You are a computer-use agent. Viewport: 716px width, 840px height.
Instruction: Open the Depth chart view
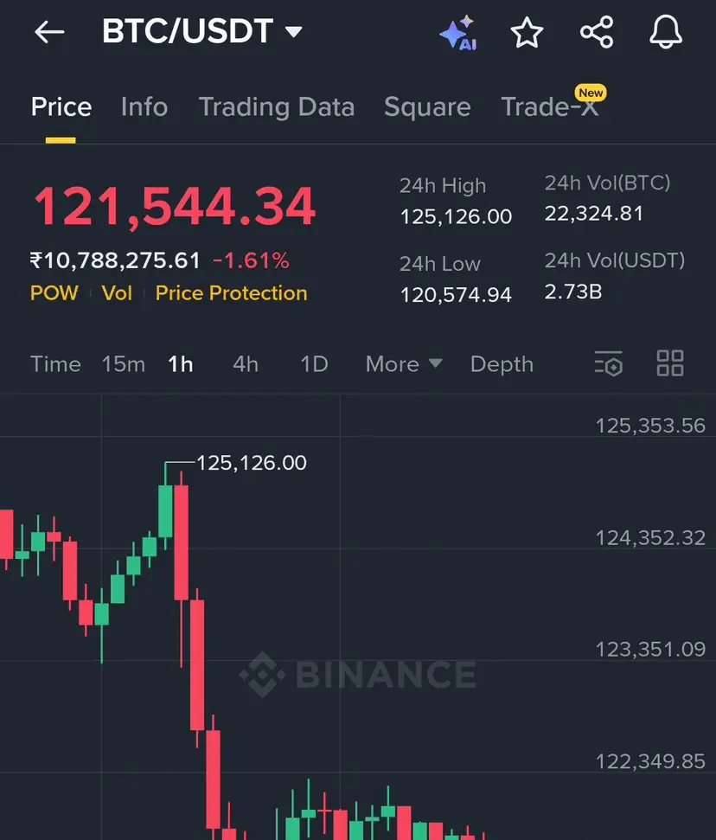pos(502,364)
